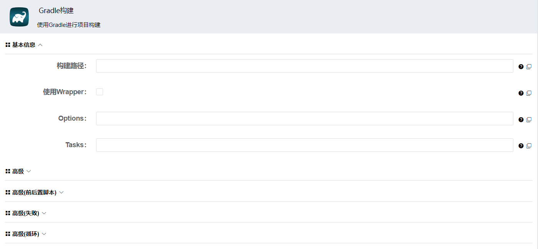Expand the 高级 section
This screenshot has width=538, height=249.
click(x=29, y=171)
